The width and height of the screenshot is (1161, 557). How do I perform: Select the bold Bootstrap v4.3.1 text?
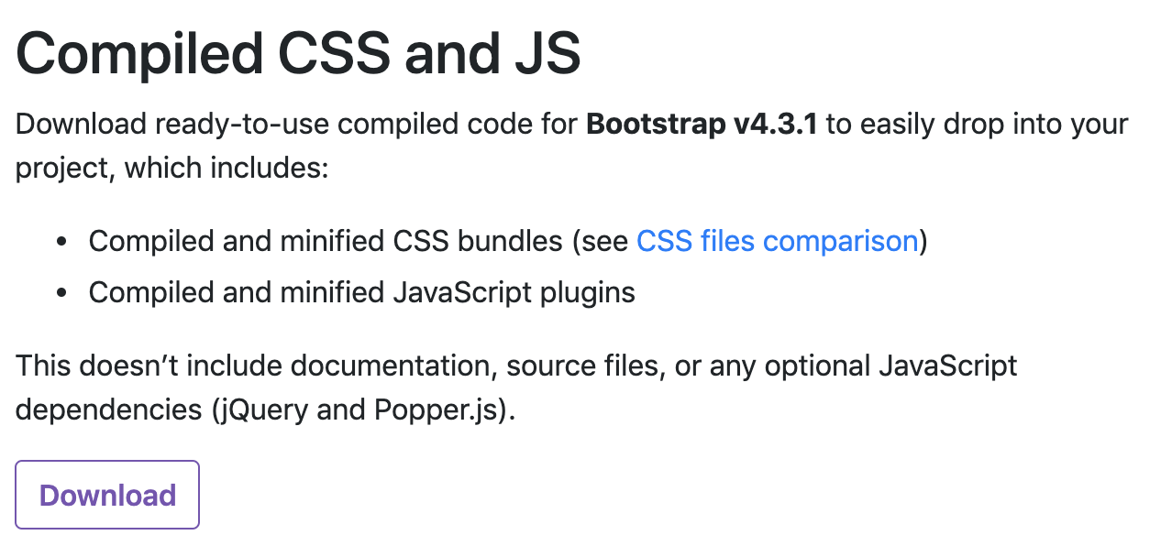pos(702,124)
